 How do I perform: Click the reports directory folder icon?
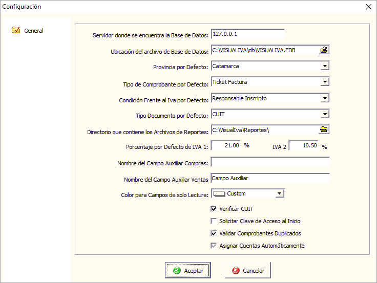[x=324, y=129]
